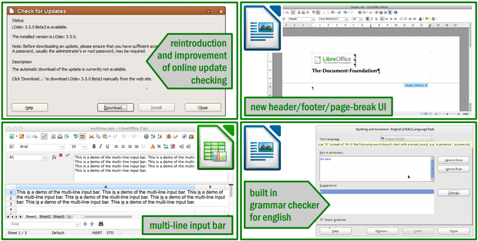Image resolution: width=478 pixels, height=241 pixels.
Task: Open Arial font name dropdown in Calc
Action: (62, 147)
